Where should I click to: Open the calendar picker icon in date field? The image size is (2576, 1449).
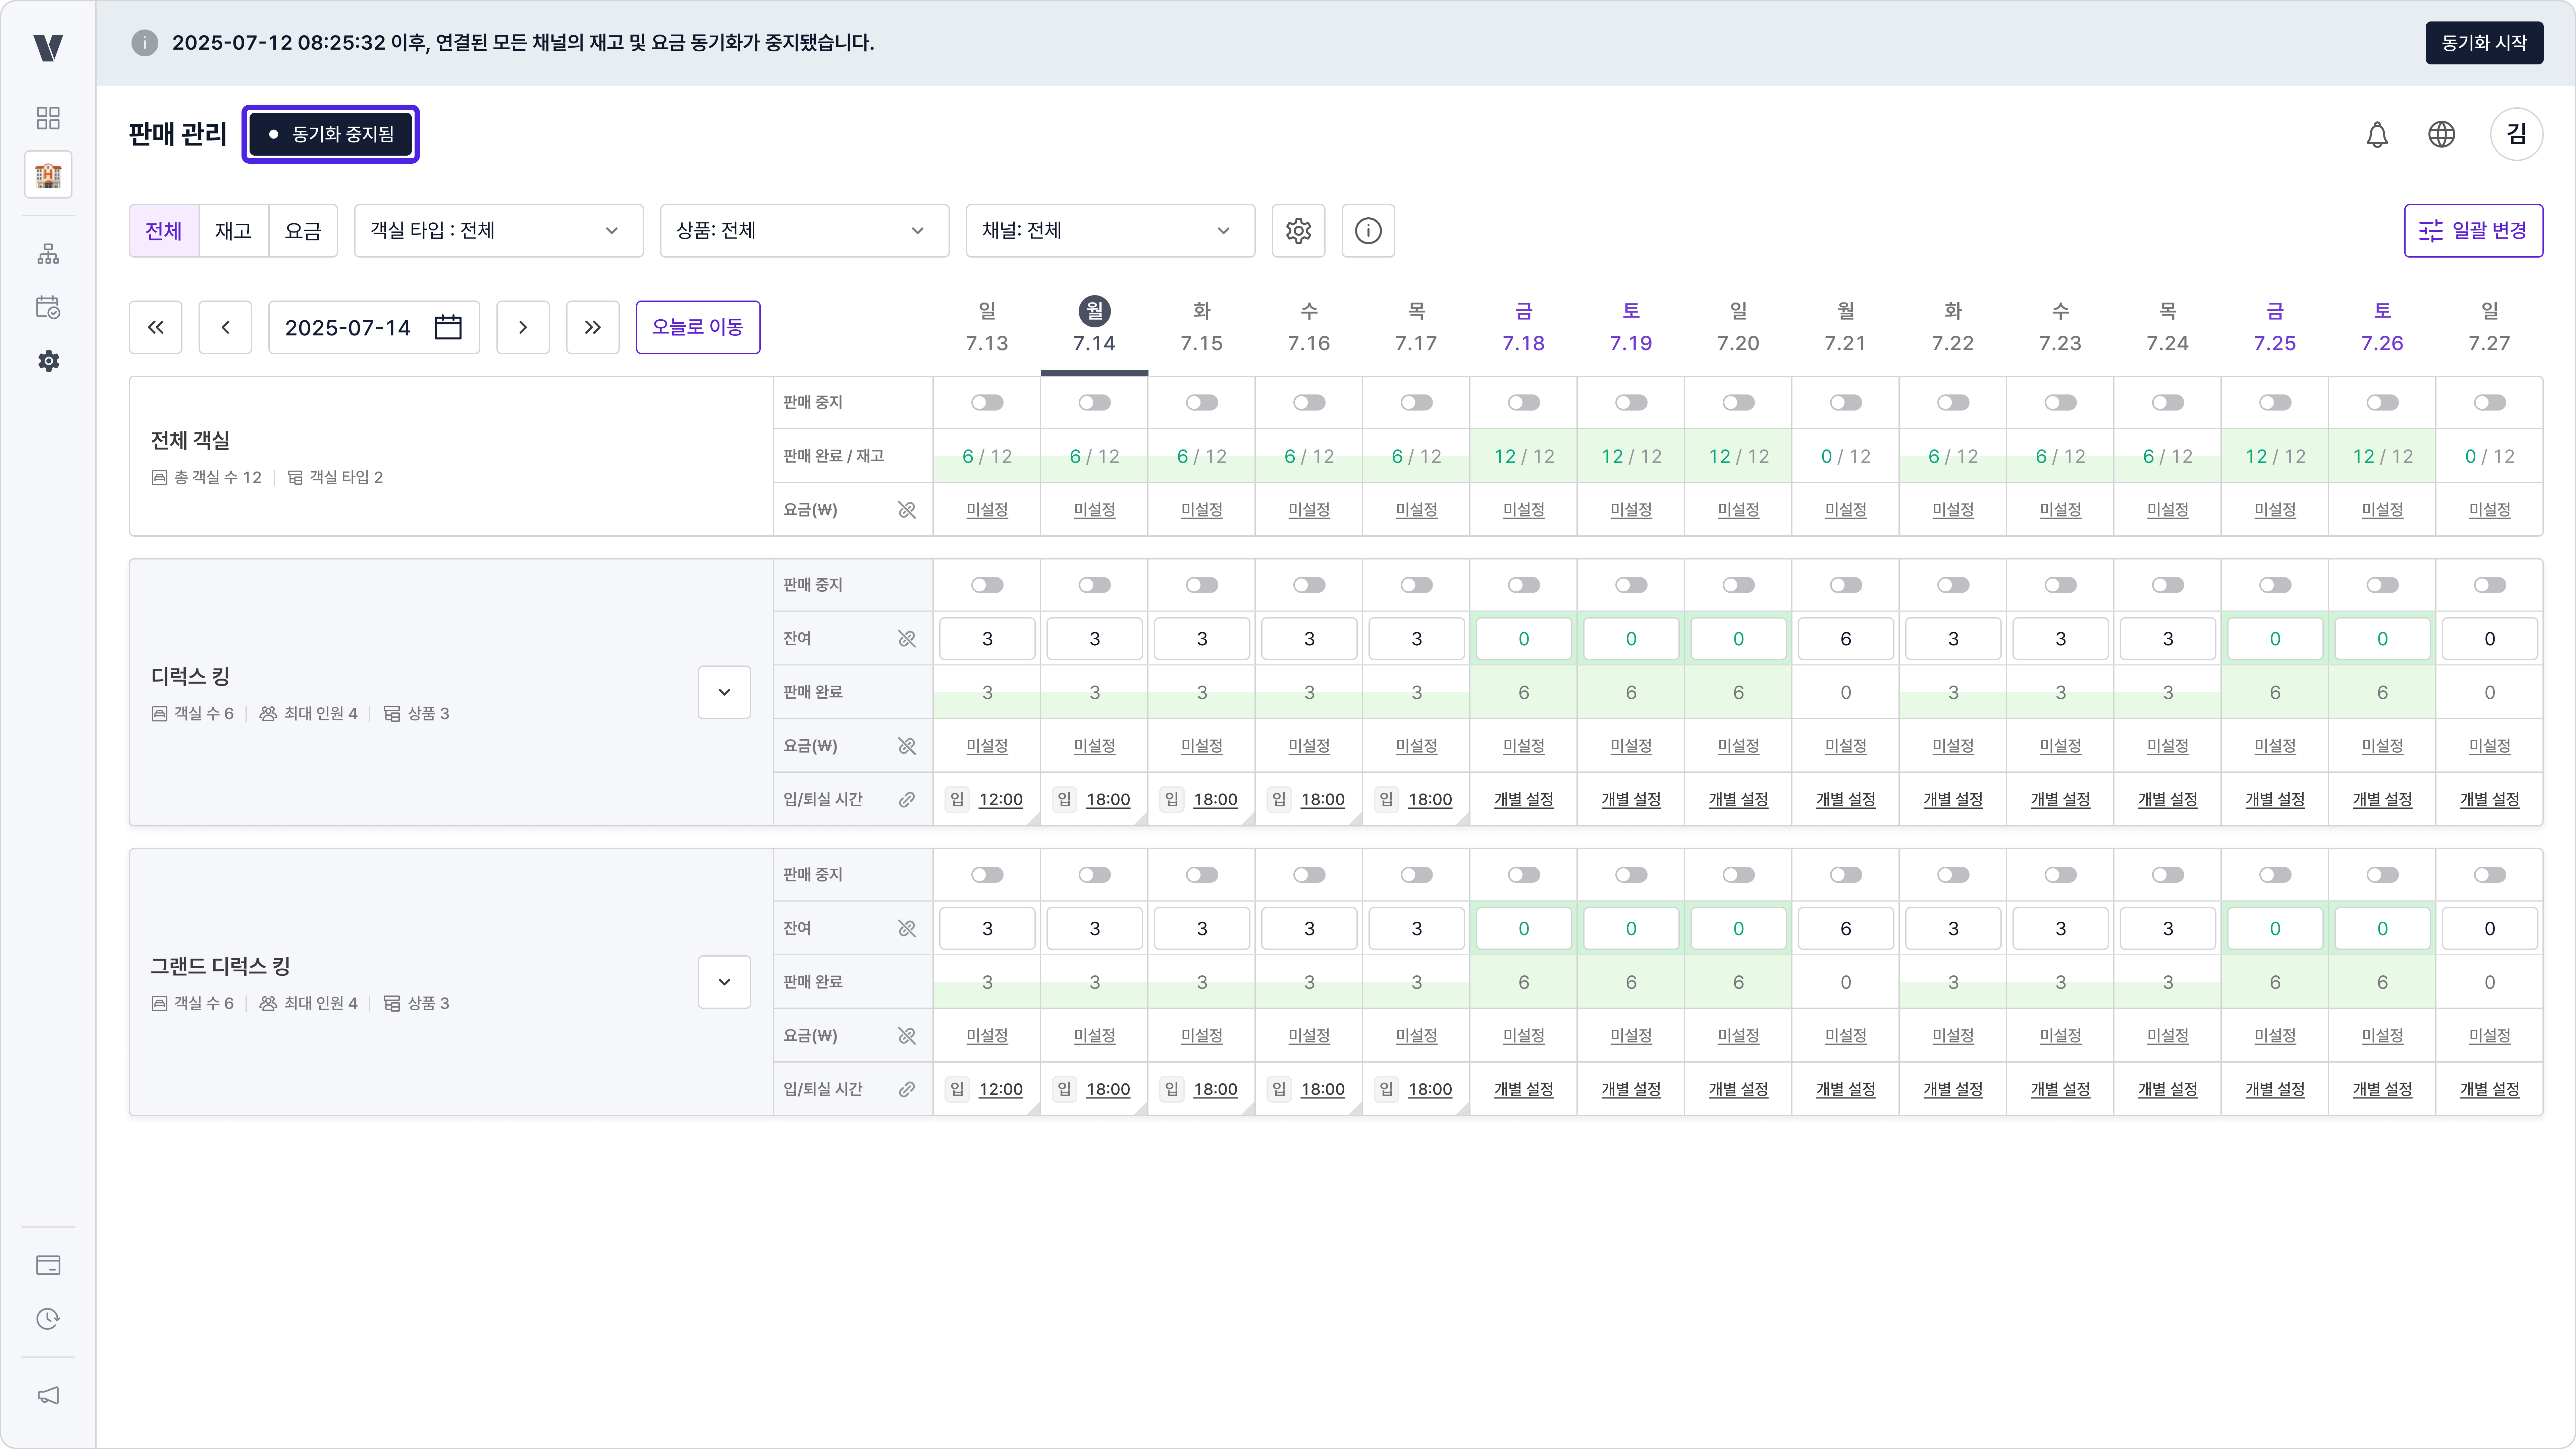pyautogui.click(x=448, y=327)
